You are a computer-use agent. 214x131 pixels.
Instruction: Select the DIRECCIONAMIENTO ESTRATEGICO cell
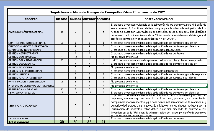pos(31,46)
